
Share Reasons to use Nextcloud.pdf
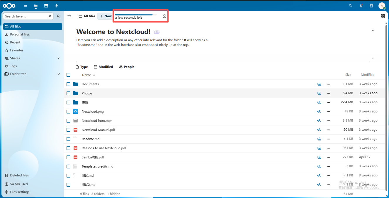[x=319, y=148]
